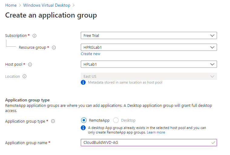Click the Create new resource group link
This screenshot has width=230, height=155.
[90, 54]
